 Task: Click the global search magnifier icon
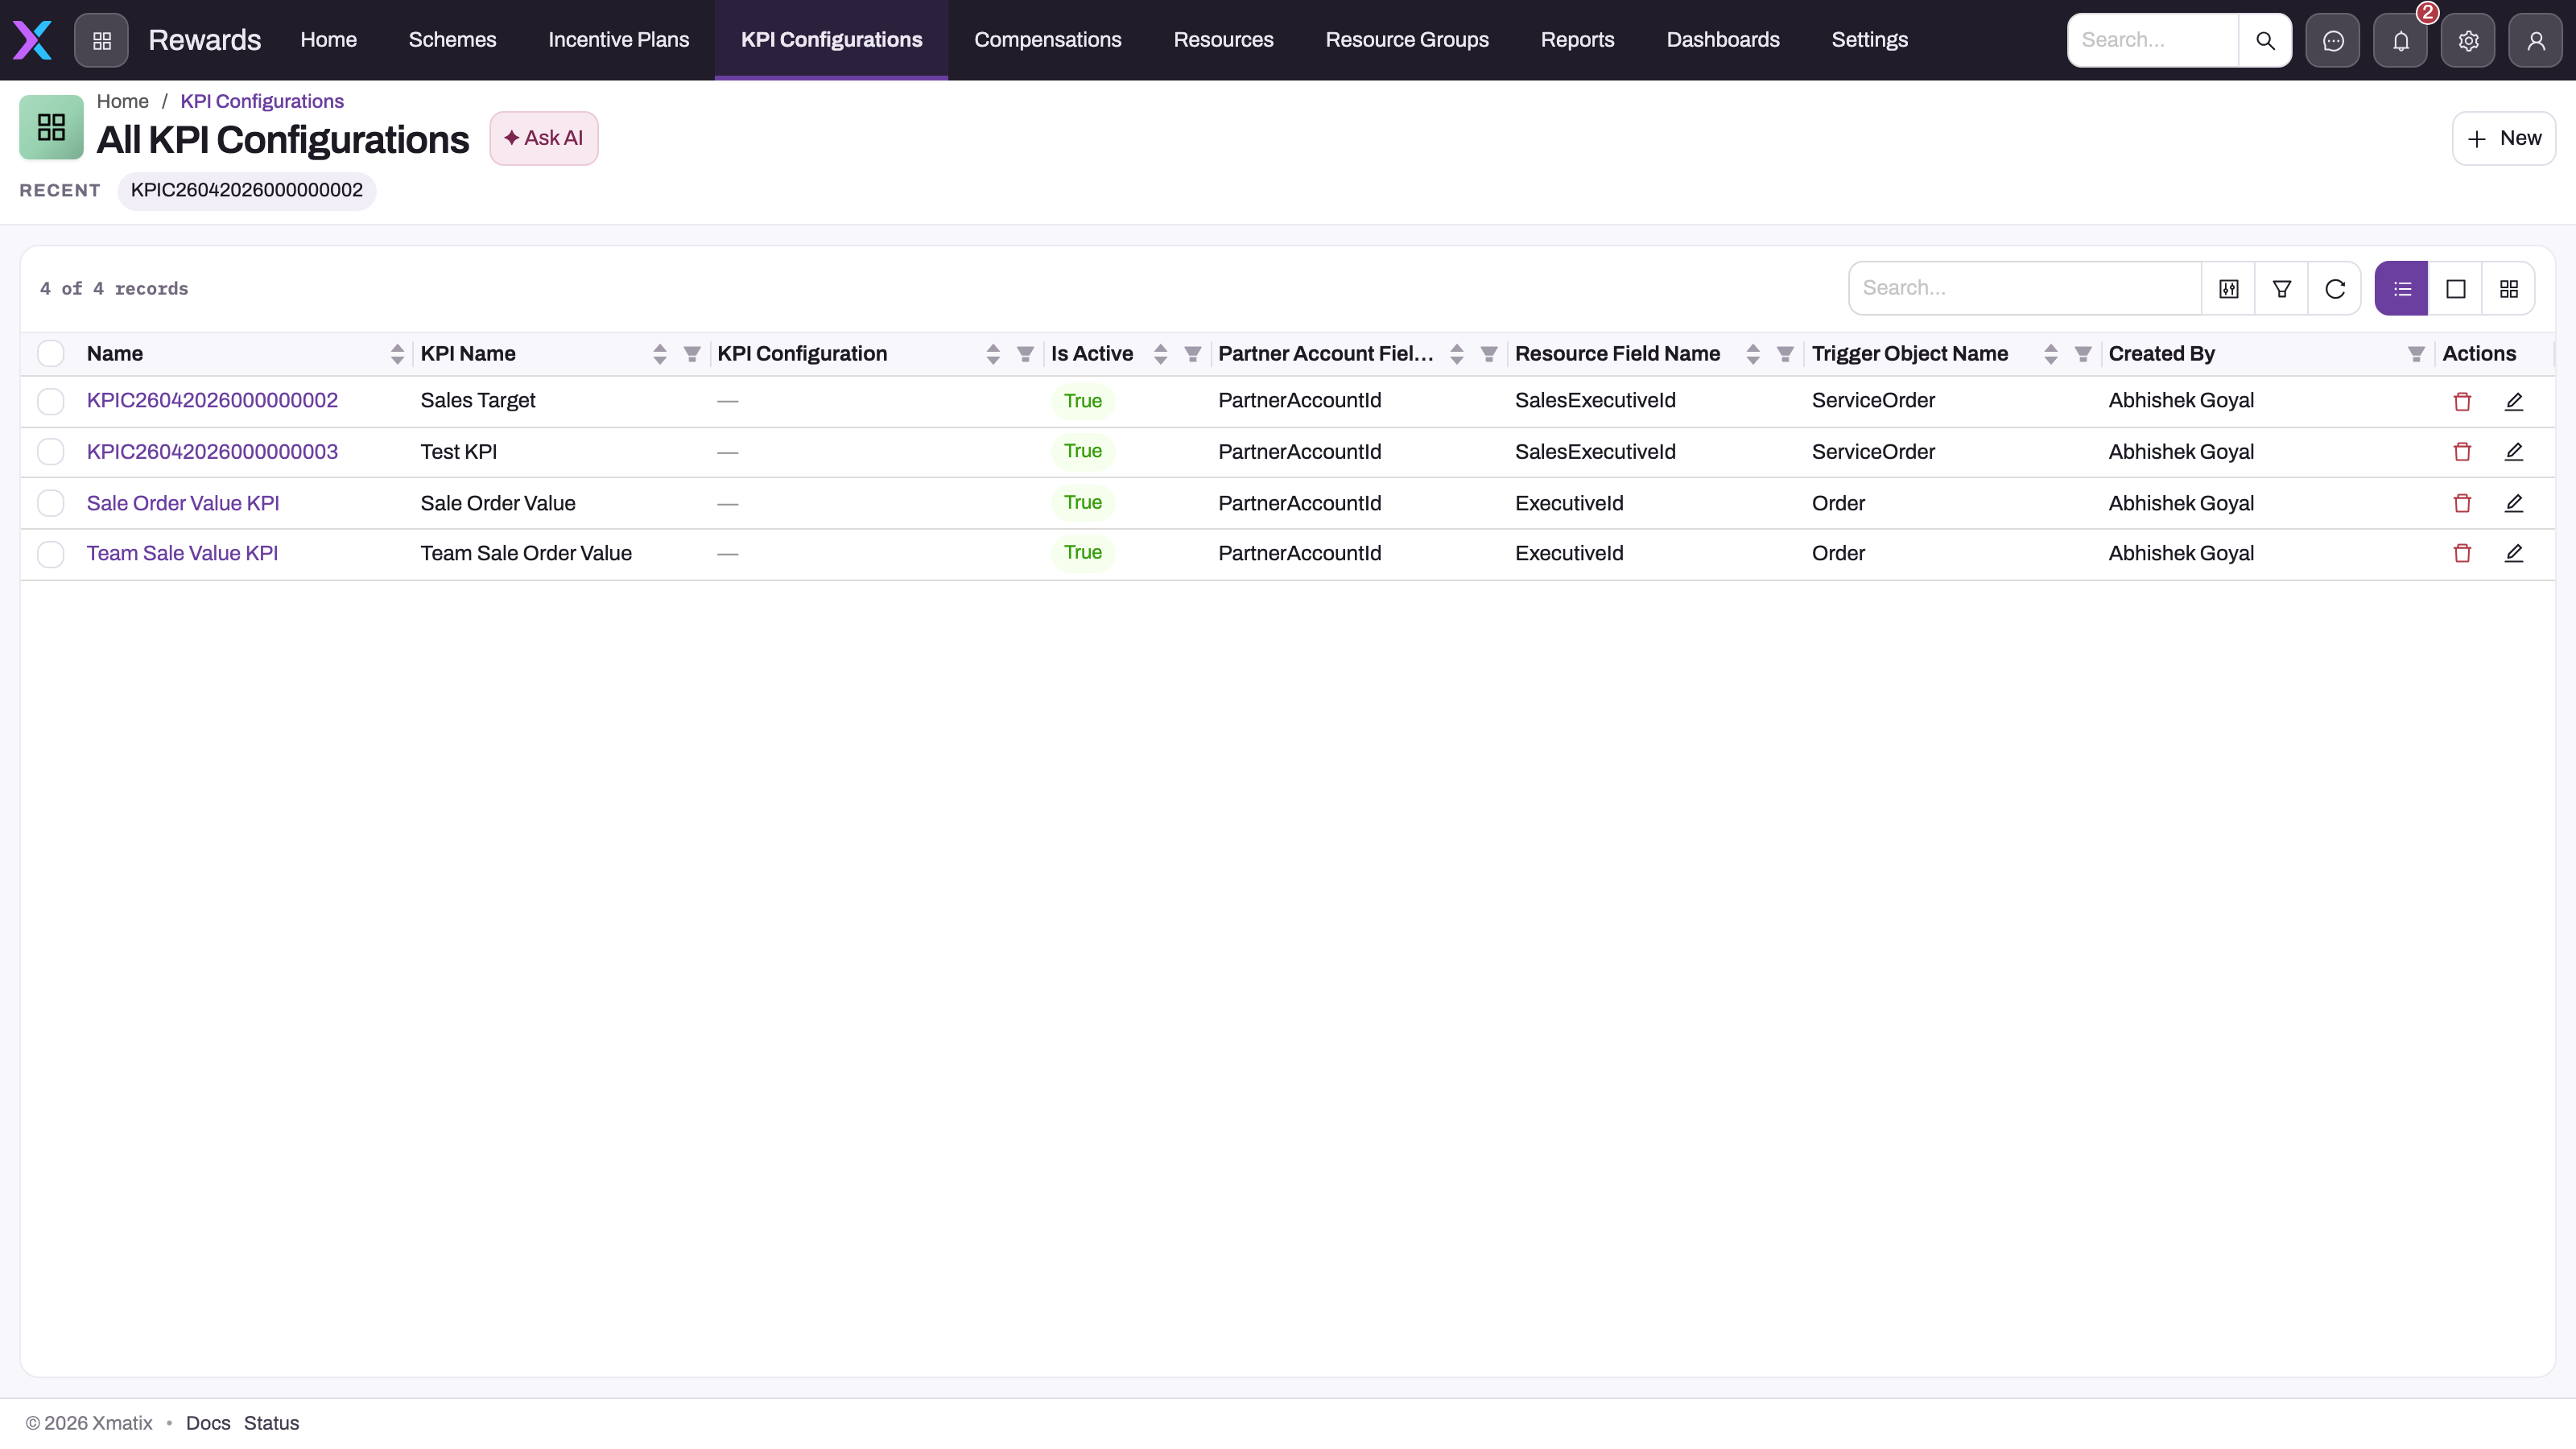tap(2265, 40)
